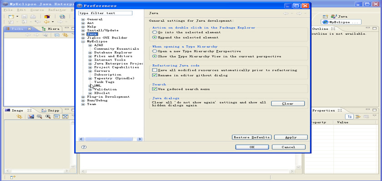Click the MyEclipse perspective button
382x181 pixels.
coord(342,22)
